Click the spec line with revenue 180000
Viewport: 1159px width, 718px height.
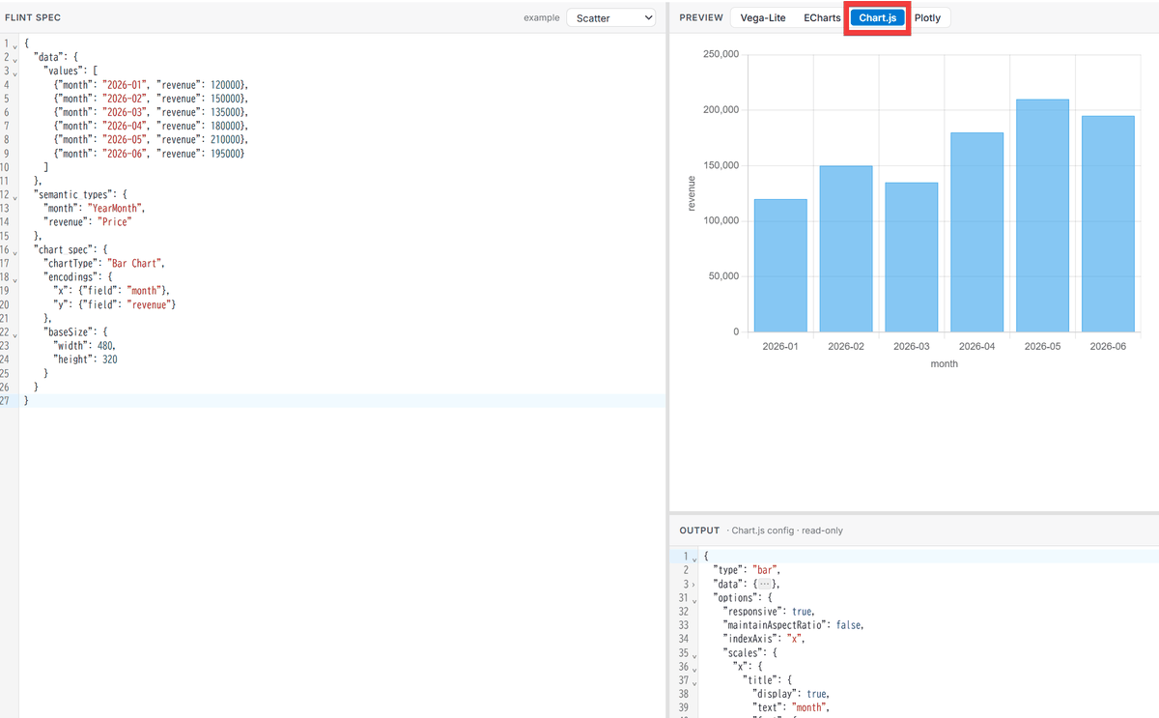point(152,126)
